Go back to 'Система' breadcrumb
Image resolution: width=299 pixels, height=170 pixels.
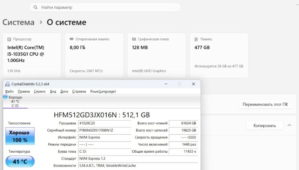click(18, 22)
